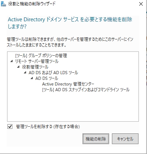Select the AD DS ツール item text
Viewport: 147px width, 154px height.
(x=47, y=78)
